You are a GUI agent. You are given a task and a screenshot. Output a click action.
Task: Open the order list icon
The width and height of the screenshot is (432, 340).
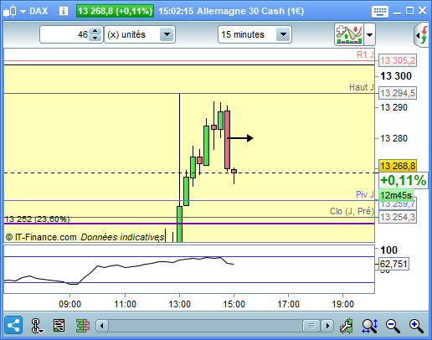[x=59, y=326]
